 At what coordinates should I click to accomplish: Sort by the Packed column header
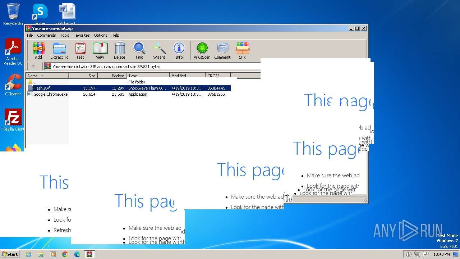coord(112,76)
